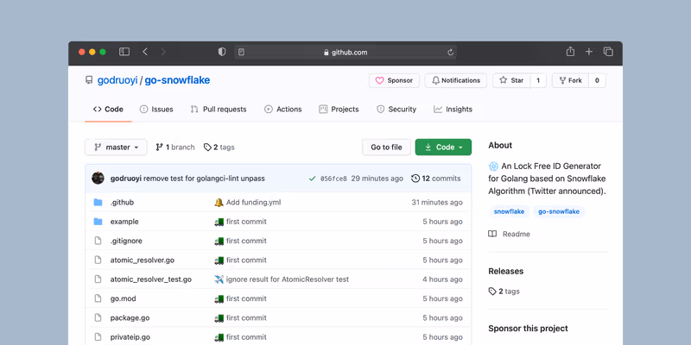The width and height of the screenshot is (691, 345).
Task: Expand the master branch dropdown
Action: point(116,147)
